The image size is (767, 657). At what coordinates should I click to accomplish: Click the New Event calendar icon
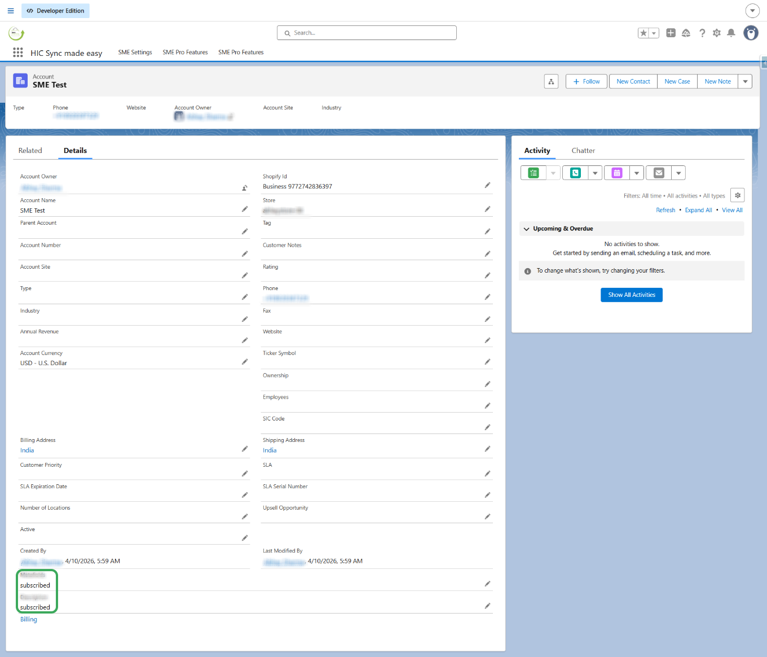tap(617, 173)
